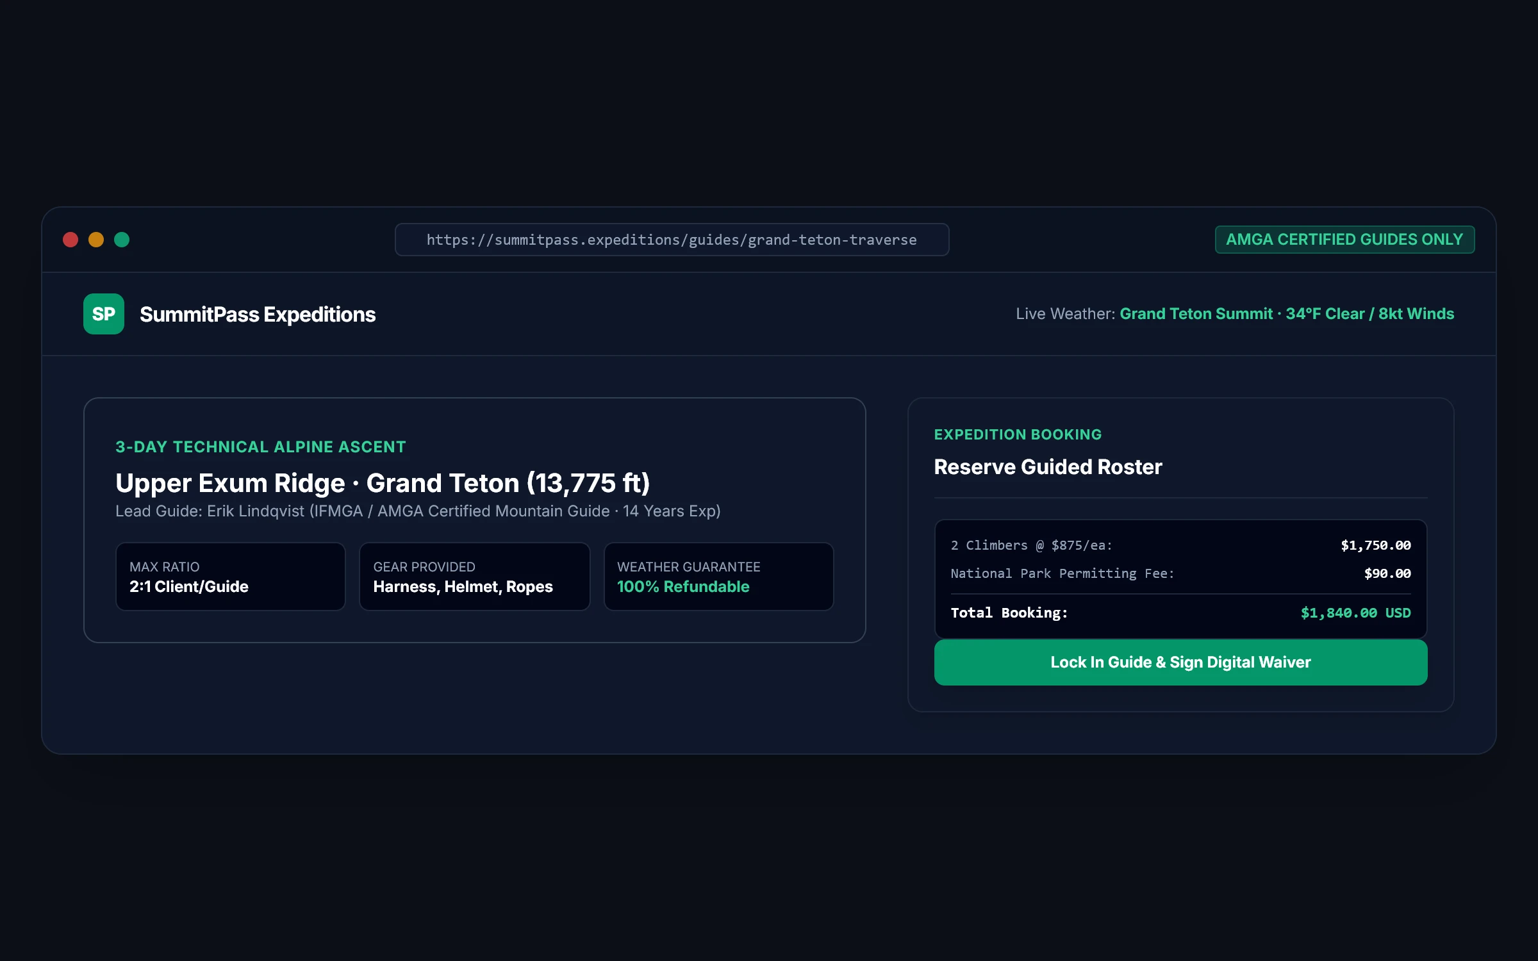The image size is (1538, 961).
Task: Click the SP SummitPass logo icon
Action: 103,314
